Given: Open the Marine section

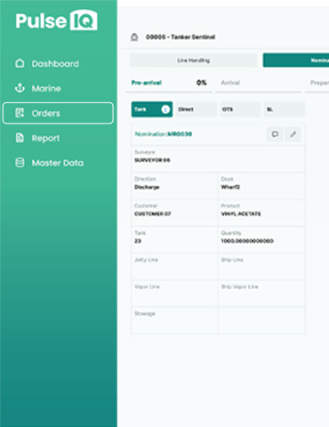Looking at the screenshot, I should click(x=46, y=88).
